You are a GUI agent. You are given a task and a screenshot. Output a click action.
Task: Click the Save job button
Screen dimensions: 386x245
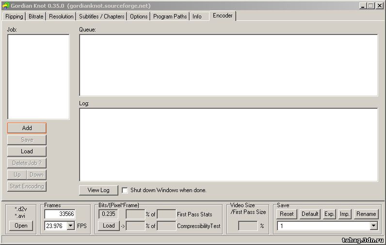[x=27, y=140]
